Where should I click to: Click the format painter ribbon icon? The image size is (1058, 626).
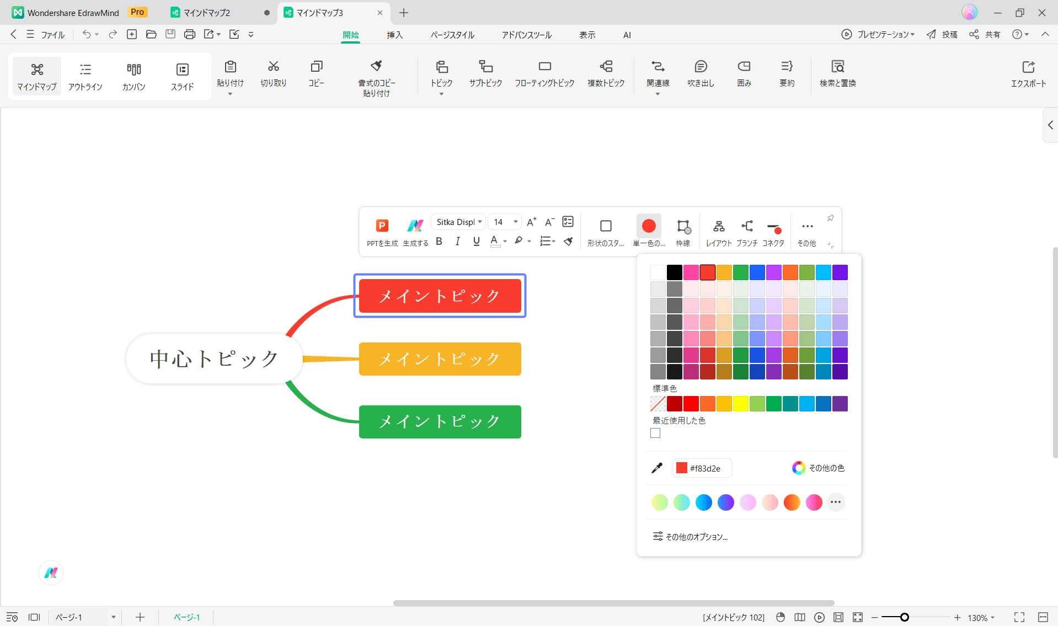pos(376,66)
